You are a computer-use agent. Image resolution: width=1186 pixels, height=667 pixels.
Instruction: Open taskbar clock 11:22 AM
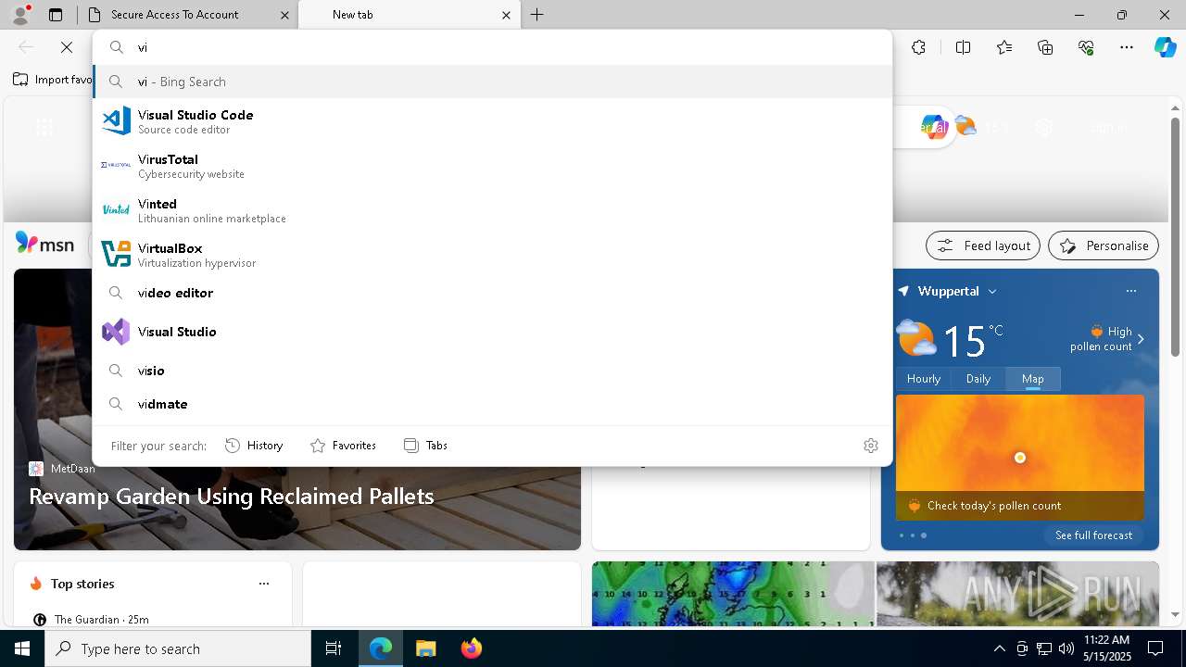(1106, 648)
